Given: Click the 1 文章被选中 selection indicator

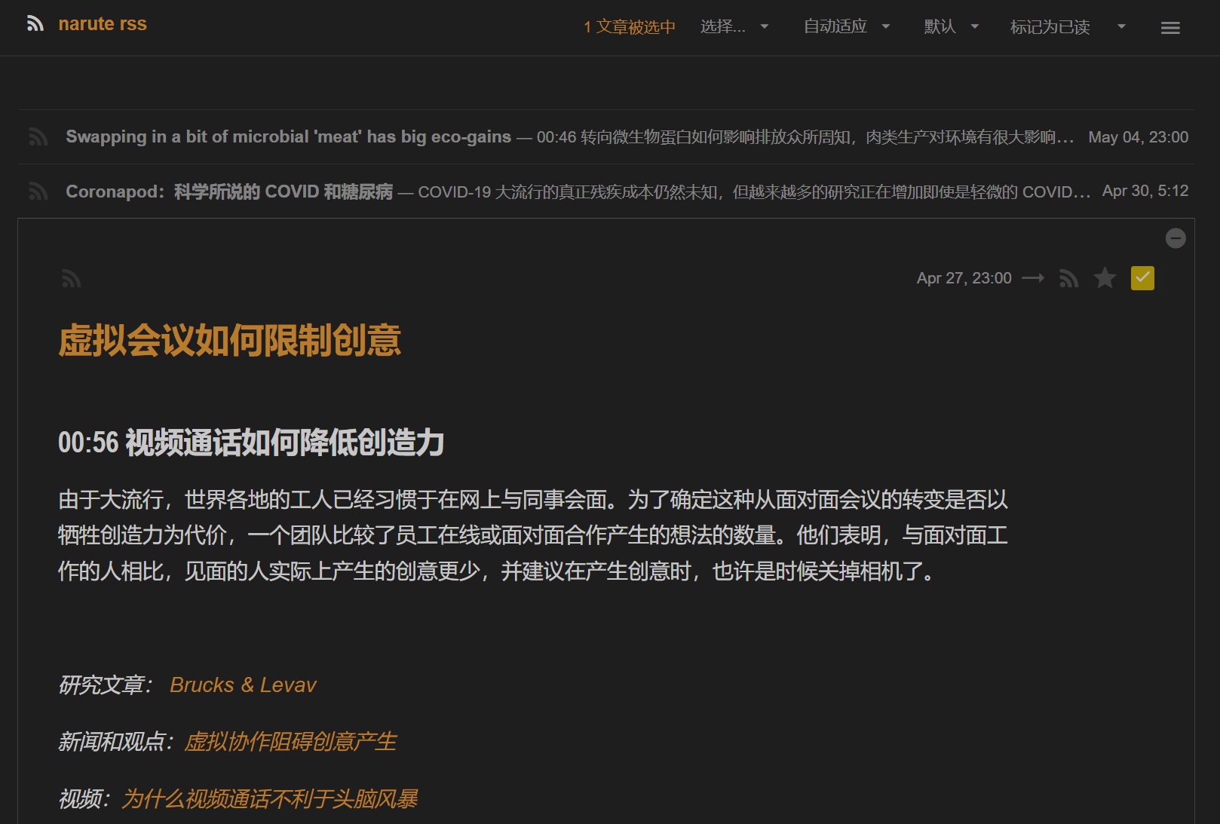Looking at the screenshot, I should [x=629, y=27].
